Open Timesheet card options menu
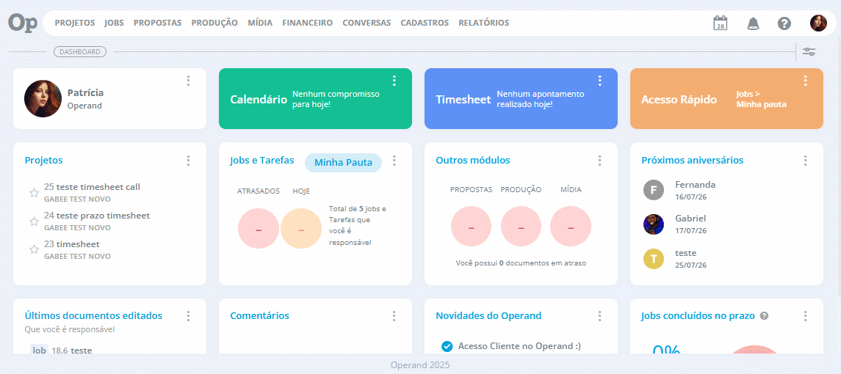The height and width of the screenshot is (374, 841). click(599, 81)
